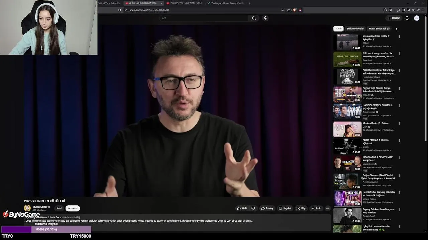
Task: Click the page vertical scrollbar
Action: click(x=426, y=78)
